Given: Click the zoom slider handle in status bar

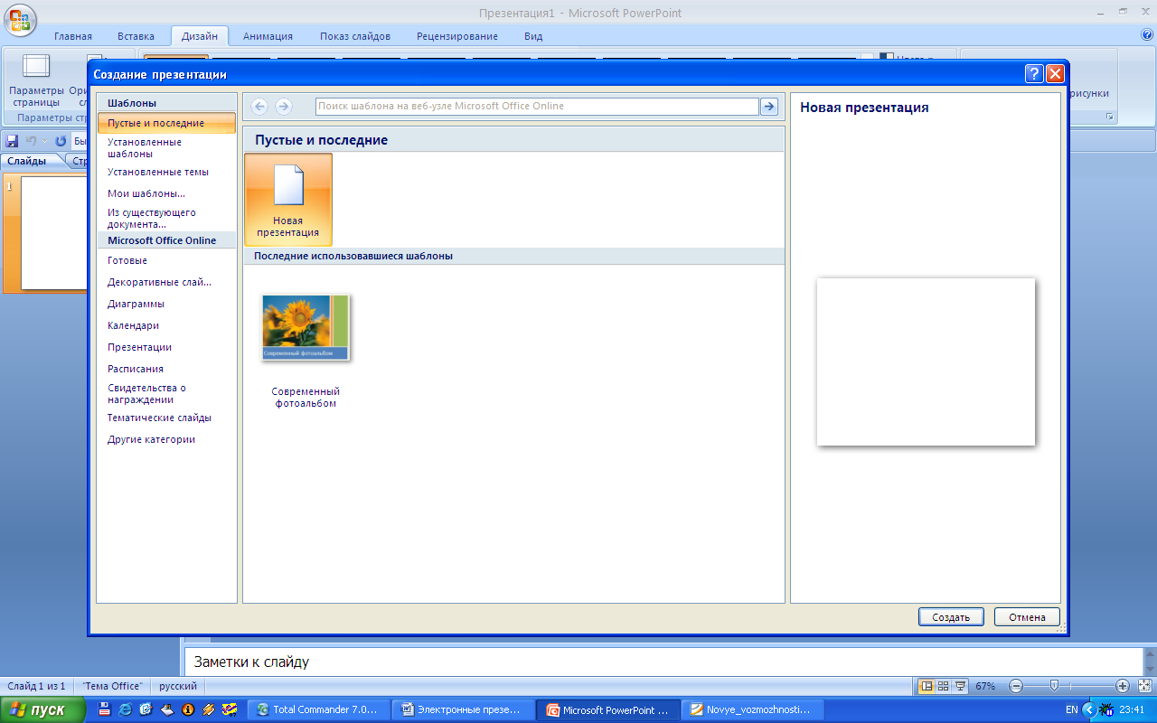Looking at the screenshot, I should 1054,686.
